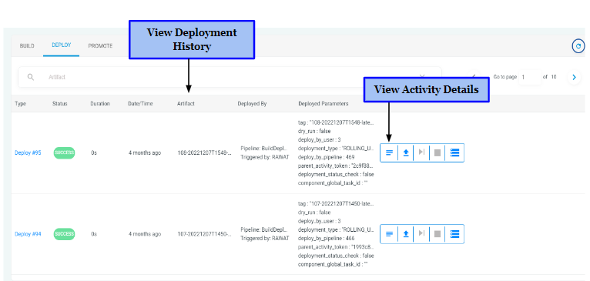
Task: Click the Go to page number field
Action: (x=529, y=77)
